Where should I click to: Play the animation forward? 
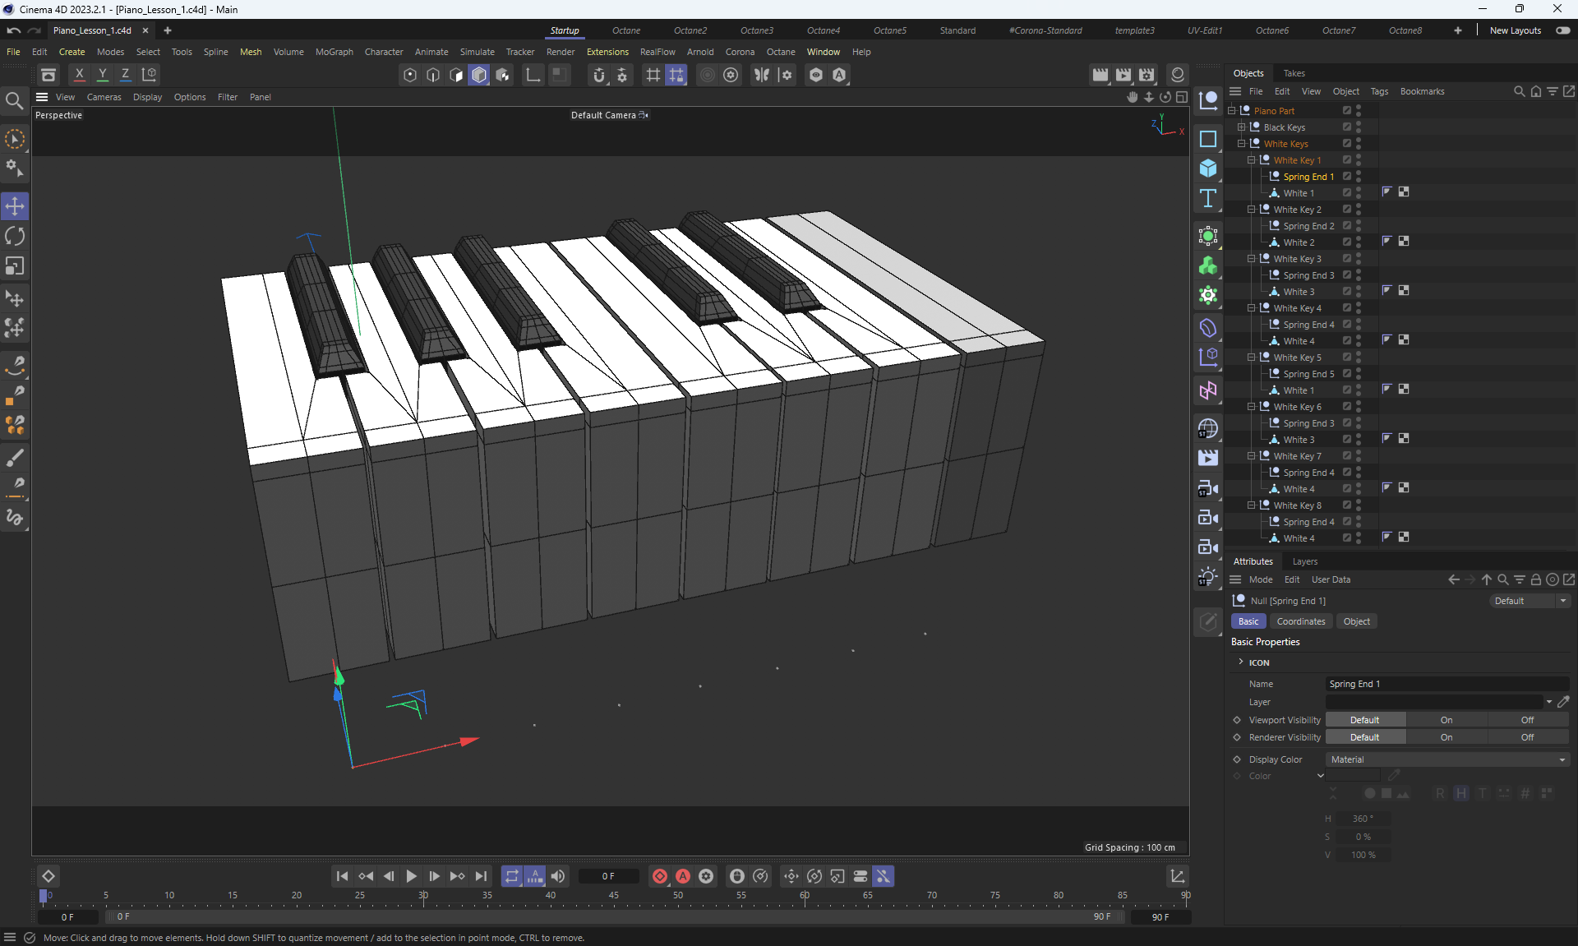click(x=411, y=876)
